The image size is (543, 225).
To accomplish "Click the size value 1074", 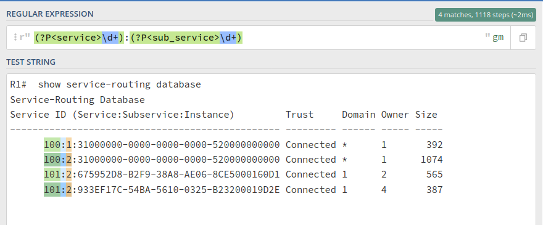I will coord(431,160).
